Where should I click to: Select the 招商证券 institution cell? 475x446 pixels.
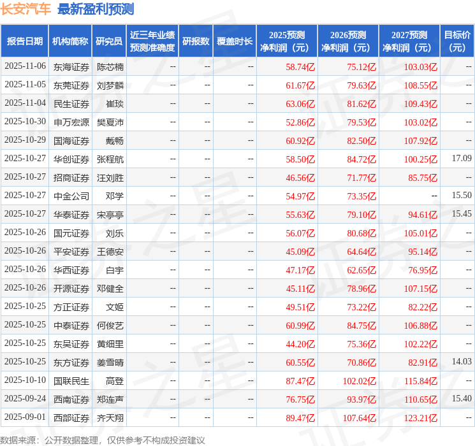tap(71, 178)
